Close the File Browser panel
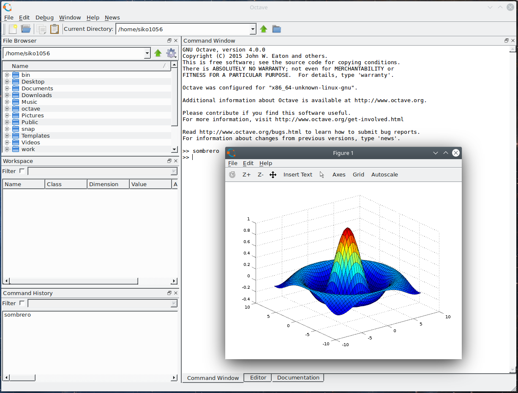 click(176, 41)
